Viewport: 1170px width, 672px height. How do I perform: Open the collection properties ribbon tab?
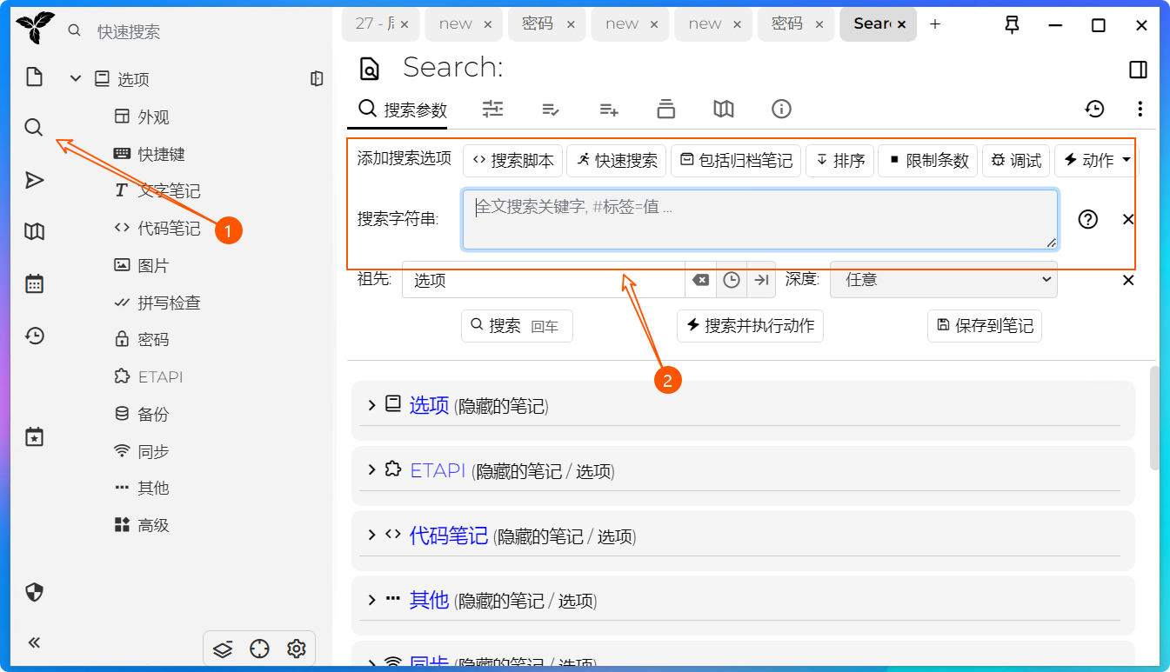tap(666, 109)
